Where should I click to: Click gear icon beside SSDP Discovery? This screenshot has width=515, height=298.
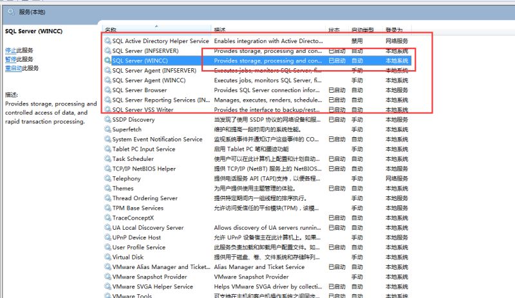coord(108,119)
